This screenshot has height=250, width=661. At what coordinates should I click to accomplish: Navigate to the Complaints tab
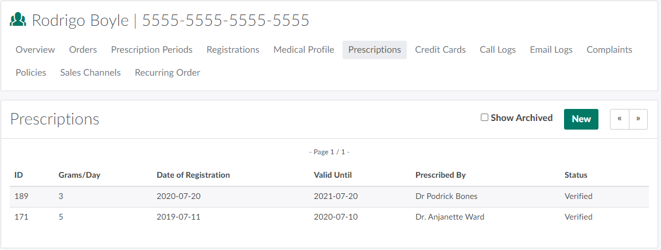coord(609,50)
